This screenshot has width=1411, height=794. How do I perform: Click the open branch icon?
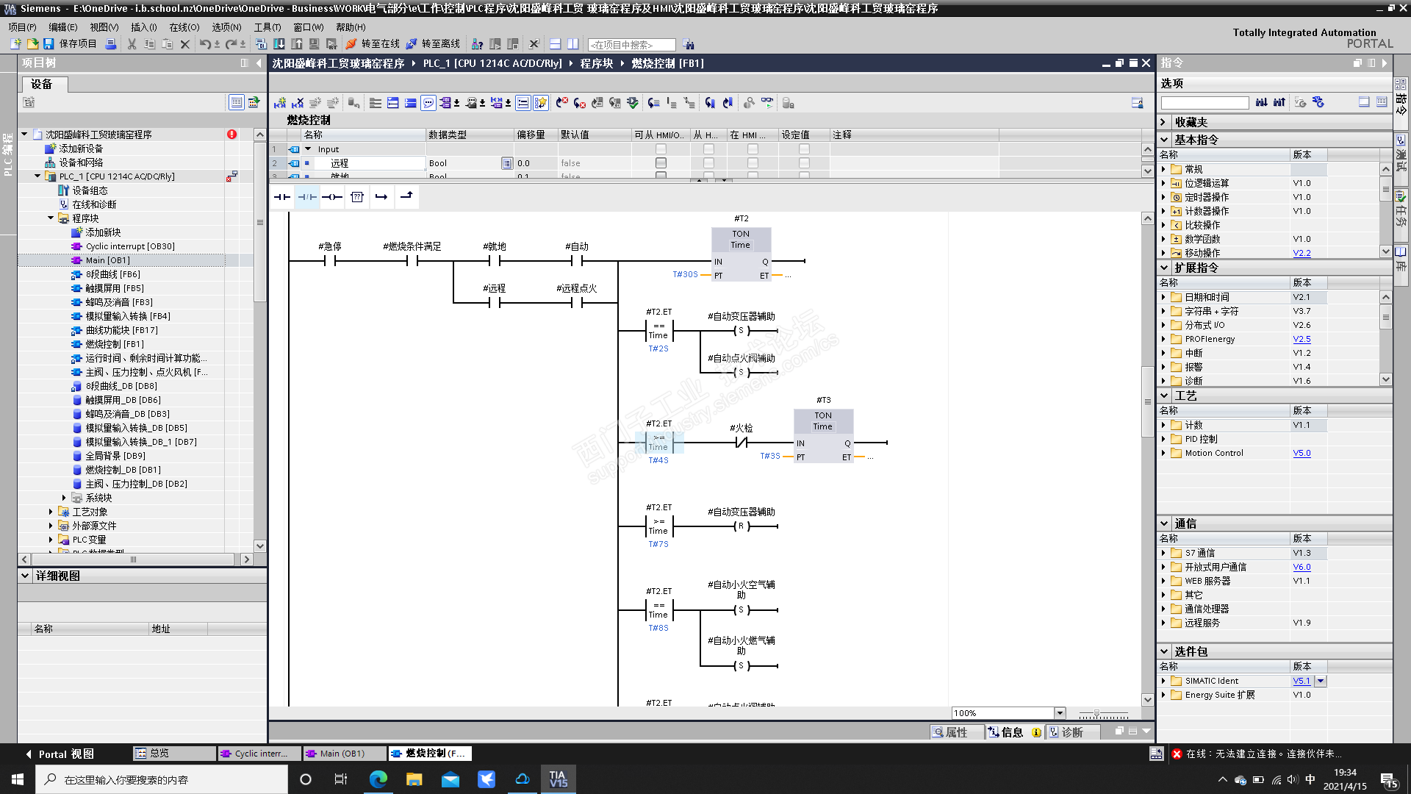click(381, 197)
